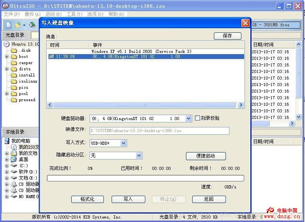Click the Windows XP v5.1 Build log line

[x=141, y=51]
